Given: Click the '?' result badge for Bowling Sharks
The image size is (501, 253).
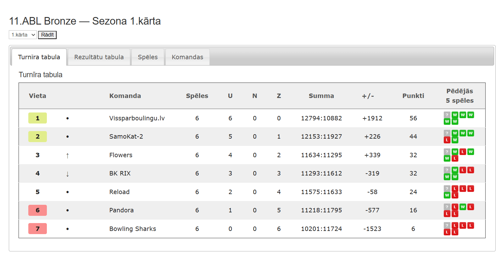Looking at the screenshot, I should 447,226.
